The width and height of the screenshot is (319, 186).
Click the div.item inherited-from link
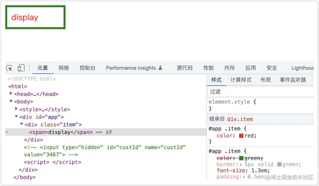point(240,119)
